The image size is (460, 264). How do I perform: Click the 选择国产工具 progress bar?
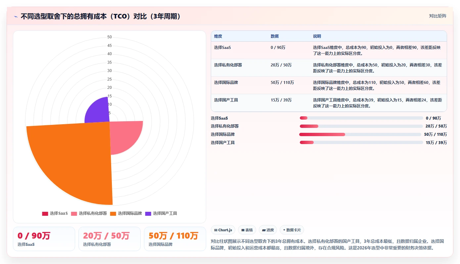(x=361, y=142)
